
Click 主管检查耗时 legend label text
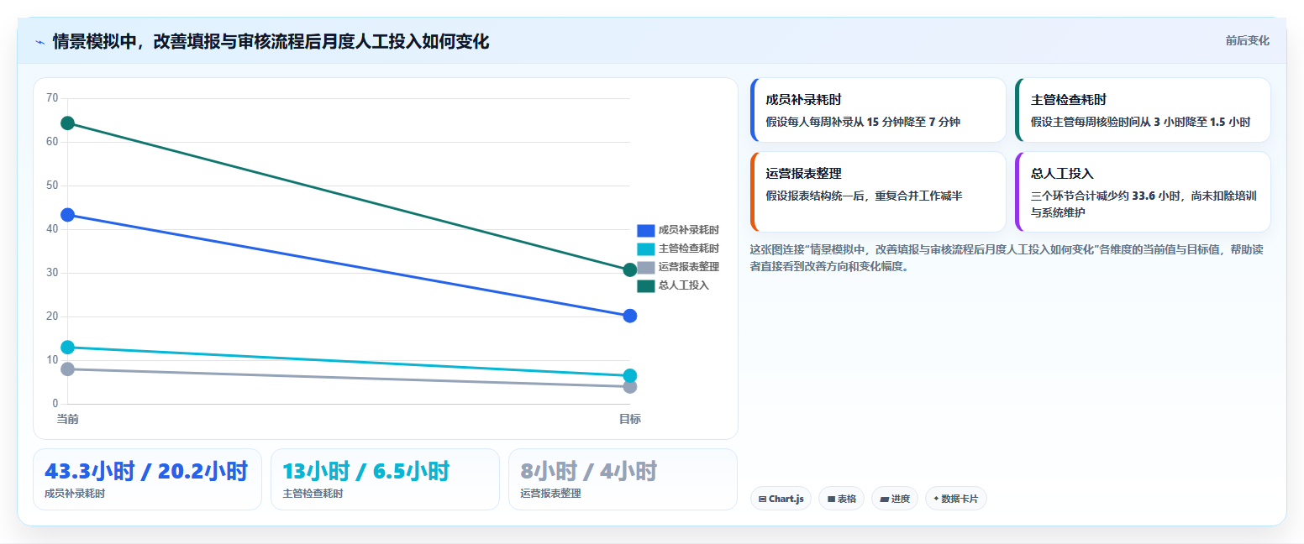click(x=688, y=248)
